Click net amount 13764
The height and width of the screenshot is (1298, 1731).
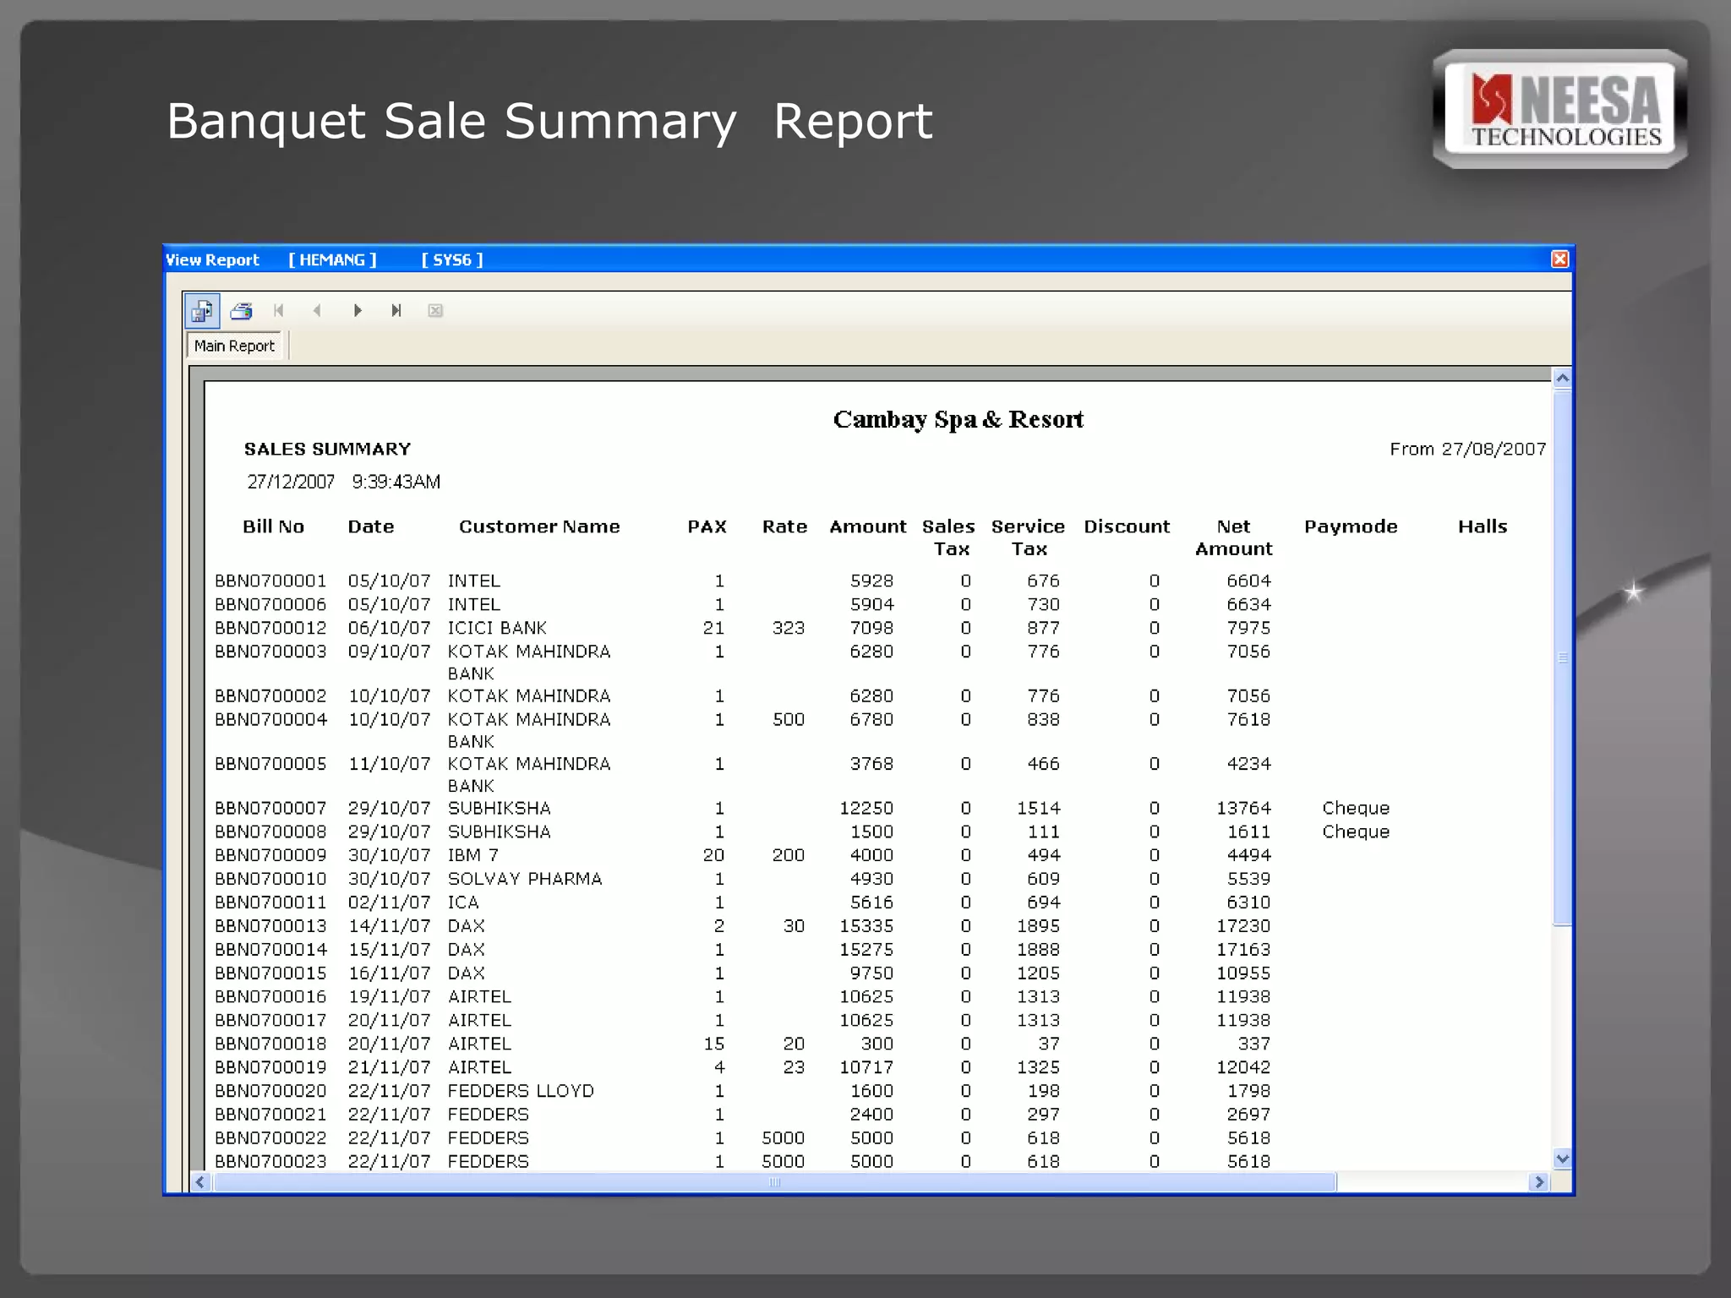click(x=1243, y=808)
